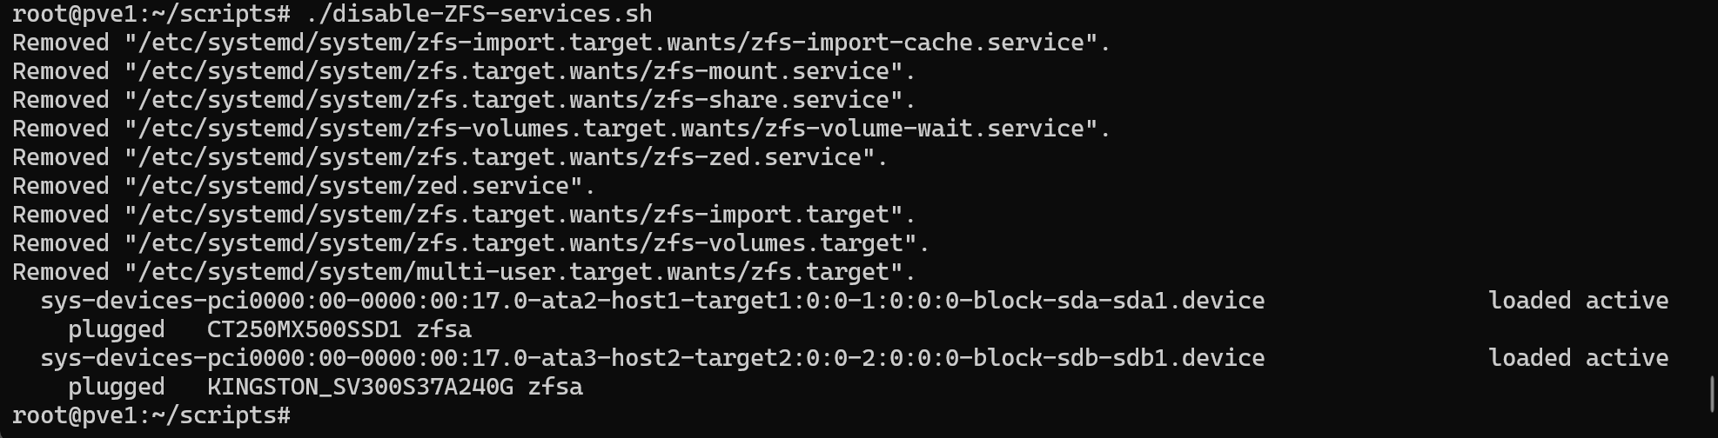This screenshot has width=1718, height=438.
Task: Click the zfs-import.target removed line
Action: click(x=464, y=216)
